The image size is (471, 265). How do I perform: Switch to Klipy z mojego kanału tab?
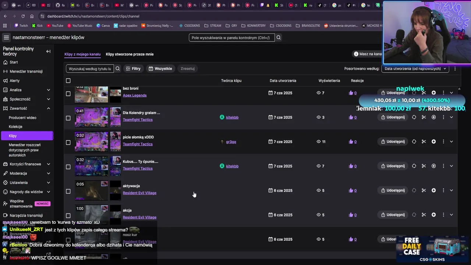point(82,54)
